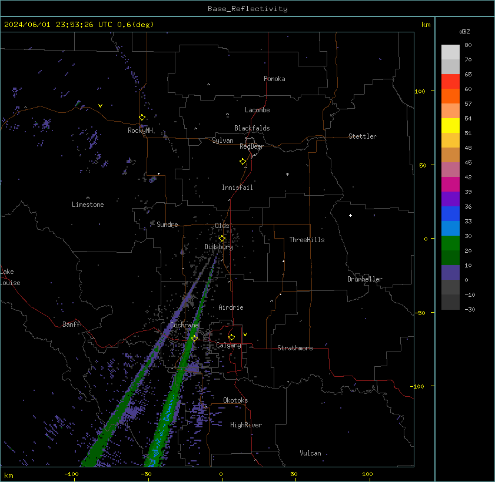Image resolution: width=495 pixels, height=482 pixels.
Task: Click the HighRiver town label
Action: pos(246,425)
